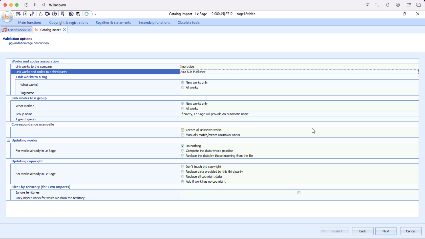Viewport: 425px width, 239px height.
Task: Click the document 'A' toolbar icon
Action: 25,14
